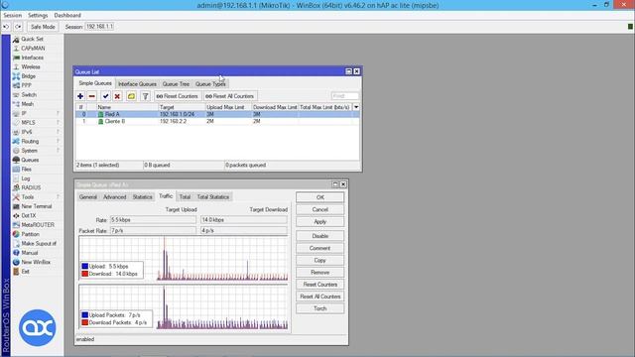Click the Find field in Queue List
Image resolution: width=635 pixels, height=357 pixels.
(x=344, y=96)
